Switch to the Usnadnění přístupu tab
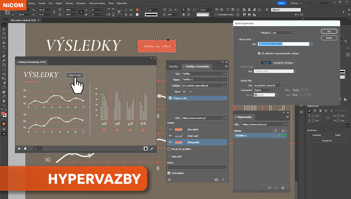 [283, 63]
